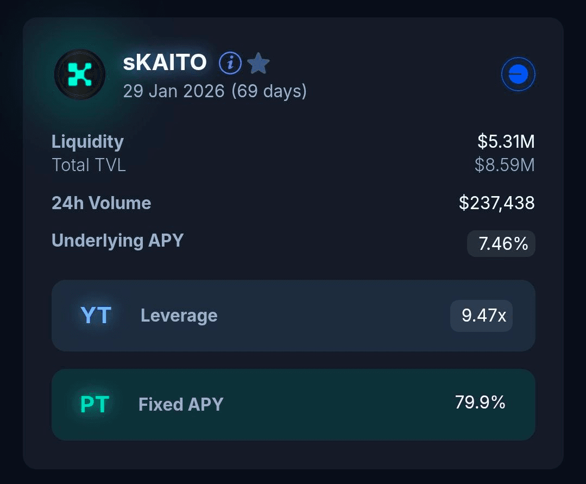Toggle the star favorite for sKAITO

click(258, 64)
